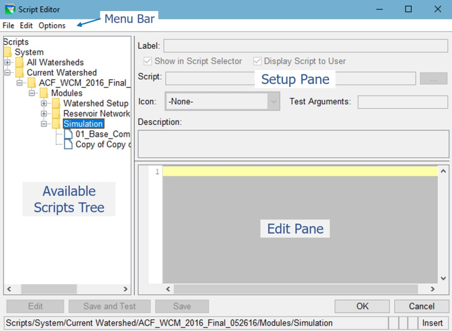Toggle the Show in Script Selector checkbox

pos(148,61)
